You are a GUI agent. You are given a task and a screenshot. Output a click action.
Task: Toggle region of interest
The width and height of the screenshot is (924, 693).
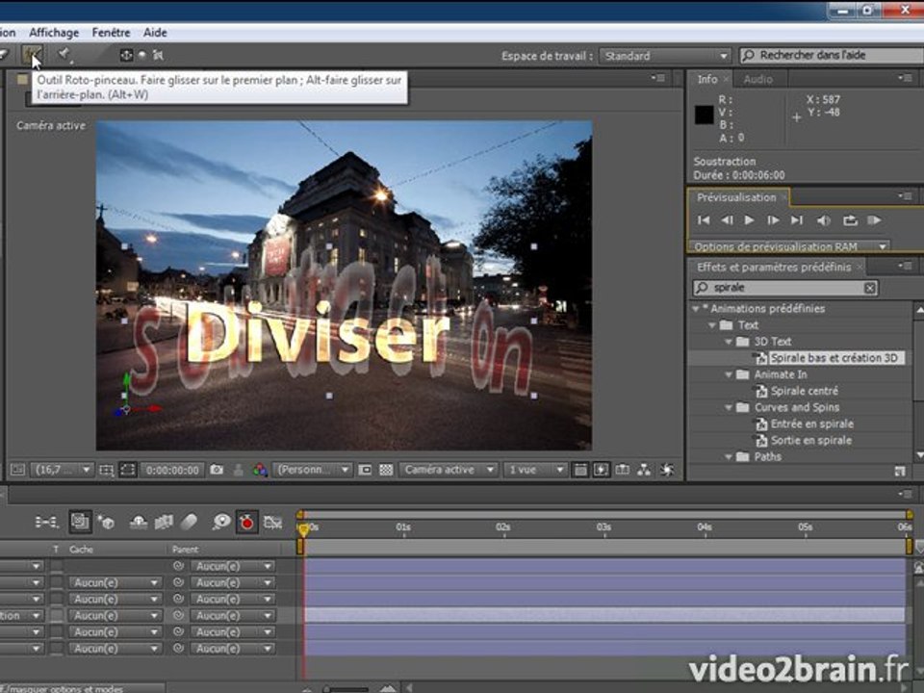tap(365, 470)
